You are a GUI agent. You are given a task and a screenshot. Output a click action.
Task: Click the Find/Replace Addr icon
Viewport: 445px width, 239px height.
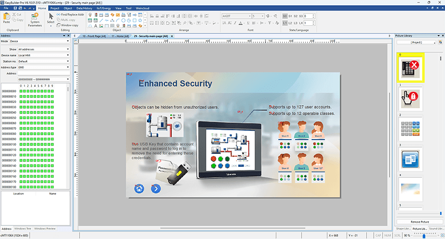pos(58,15)
